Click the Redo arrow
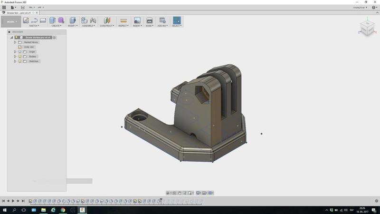 coord(39,8)
